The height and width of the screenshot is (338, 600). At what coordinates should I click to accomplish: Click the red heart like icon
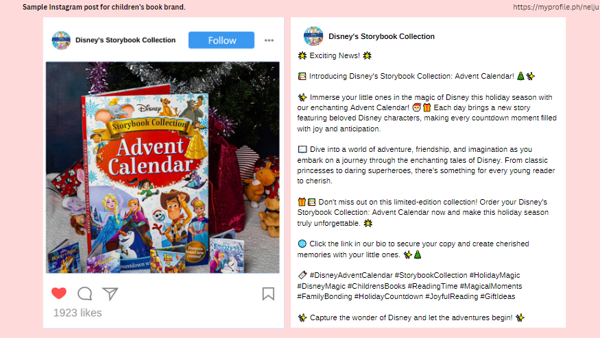tap(59, 294)
